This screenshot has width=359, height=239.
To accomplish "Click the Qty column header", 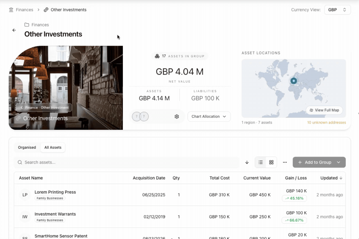I will [x=176, y=178].
